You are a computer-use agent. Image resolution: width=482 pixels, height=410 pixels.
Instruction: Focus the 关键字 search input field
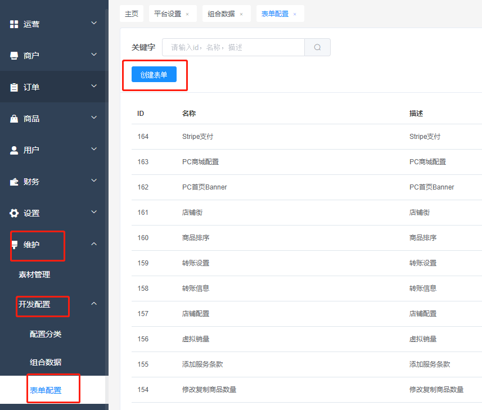click(233, 47)
